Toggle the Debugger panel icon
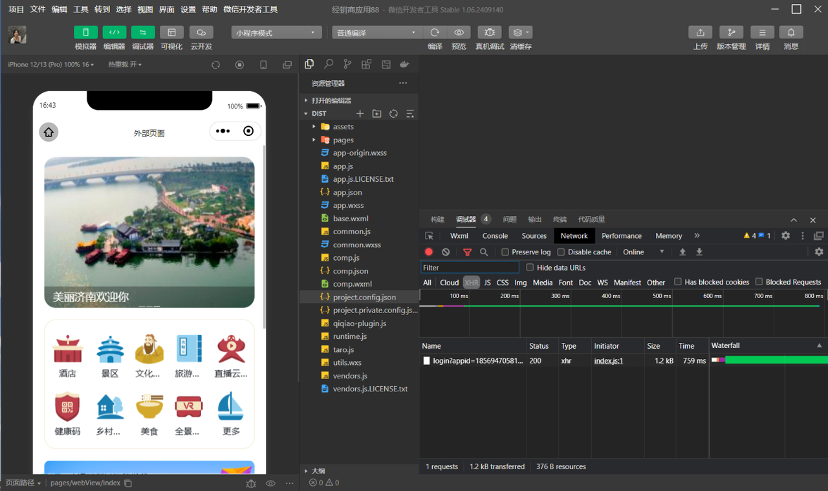Screen dimensions: 828x491 click(x=142, y=32)
